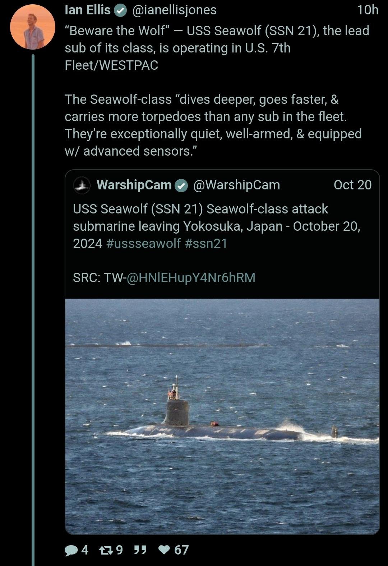388x566 pixels.
Task: Open the #ssn21 hashtag
Action: pos(206,244)
